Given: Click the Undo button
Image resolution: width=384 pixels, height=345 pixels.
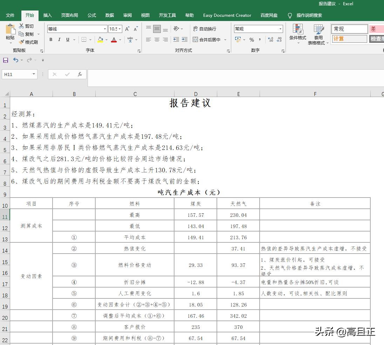Looking at the screenshot, I should coord(15,60).
